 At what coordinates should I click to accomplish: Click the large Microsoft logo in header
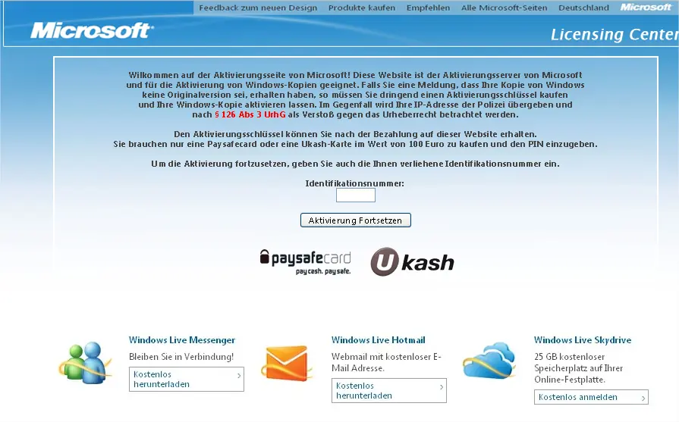(91, 31)
